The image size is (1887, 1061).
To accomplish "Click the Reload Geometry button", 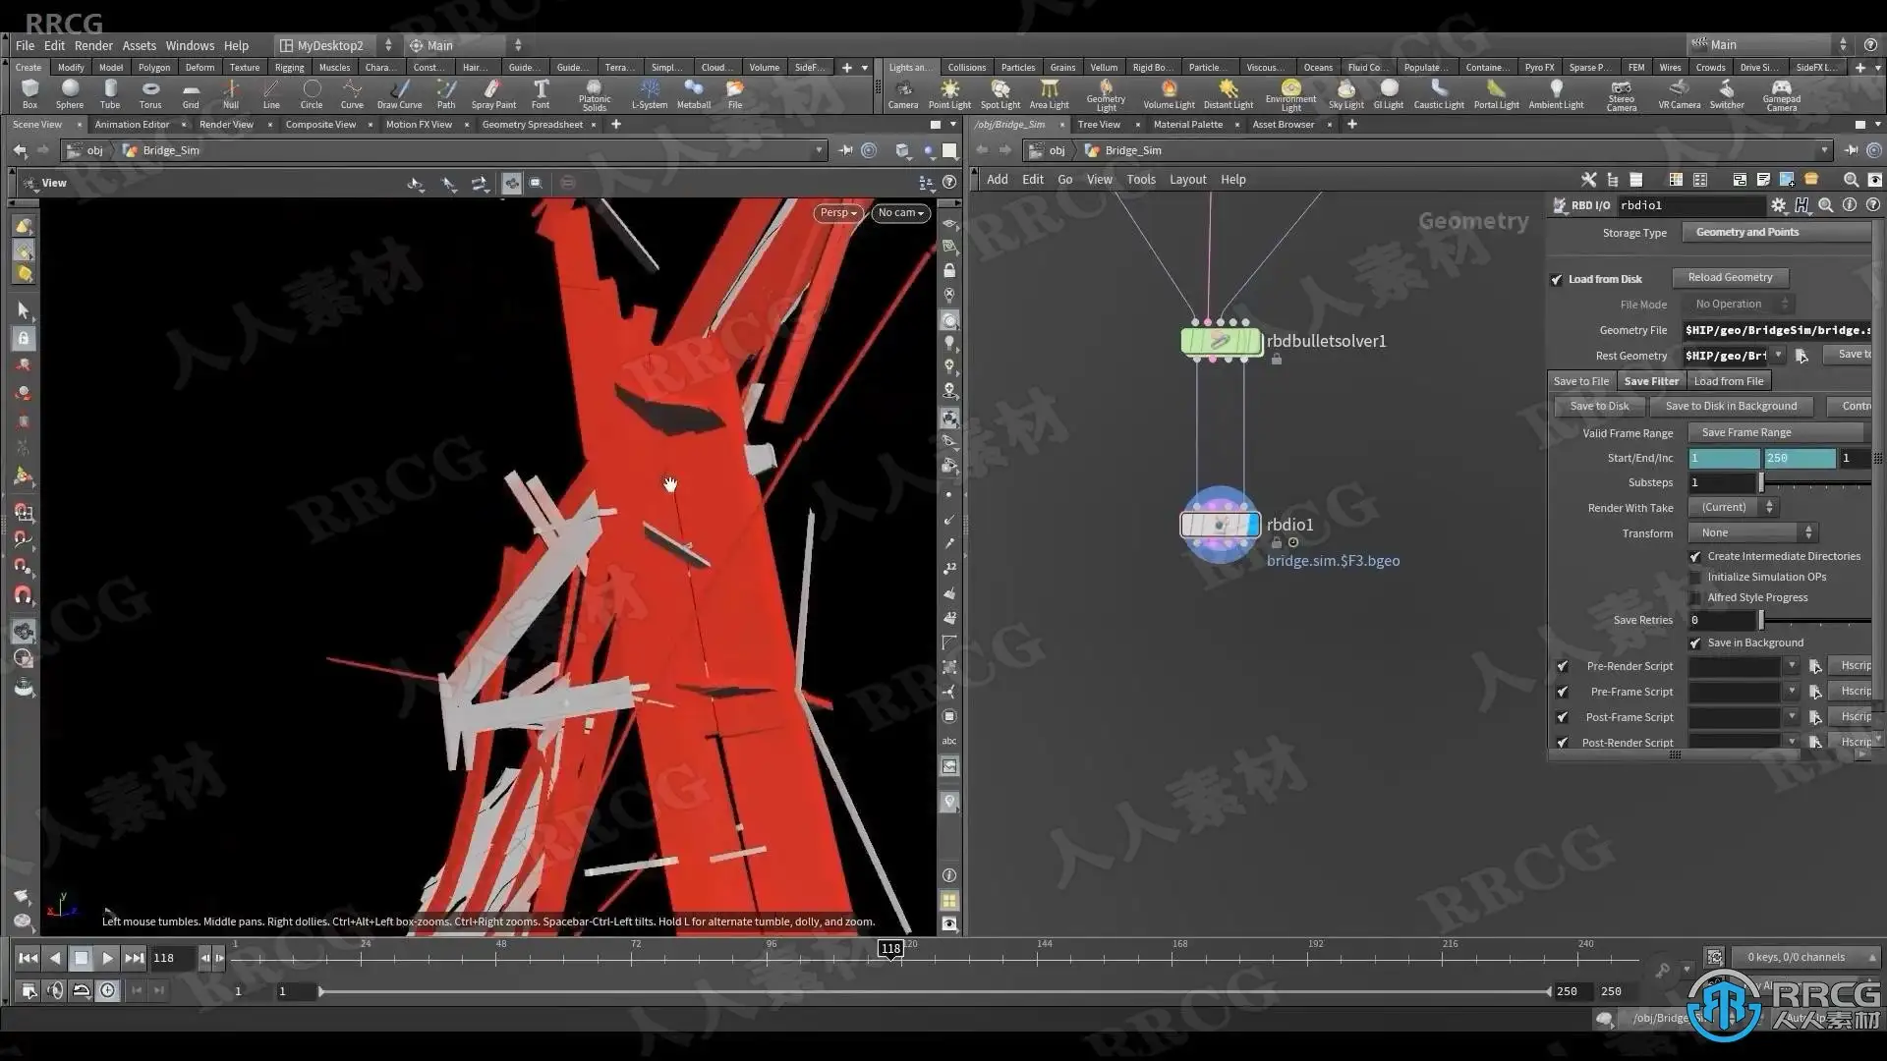I will point(1730,278).
